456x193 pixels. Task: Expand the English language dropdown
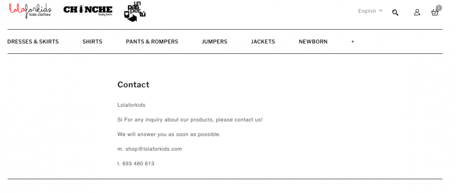pos(370,11)
